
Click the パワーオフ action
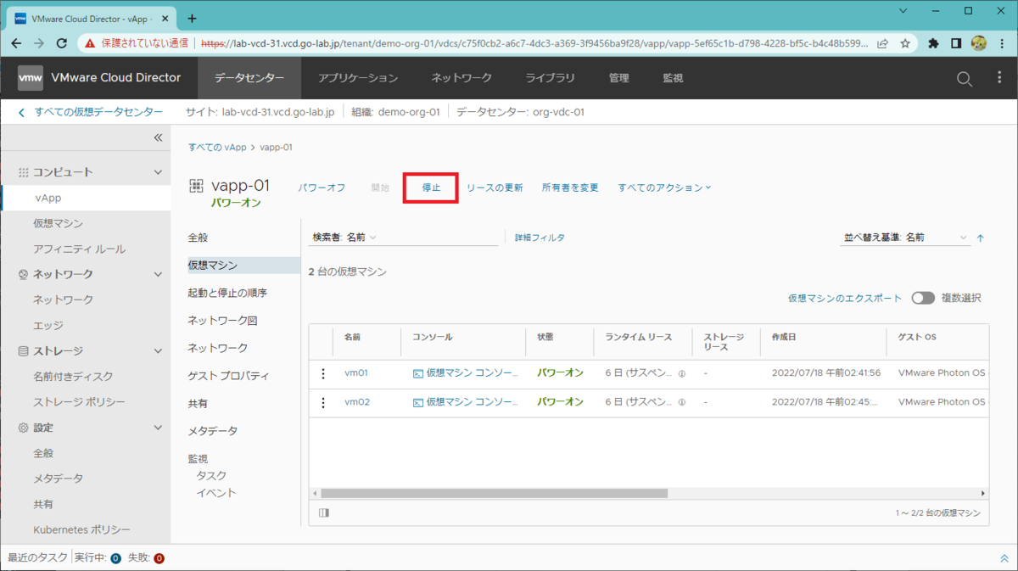pyautogui.click(x=322, y=188)
